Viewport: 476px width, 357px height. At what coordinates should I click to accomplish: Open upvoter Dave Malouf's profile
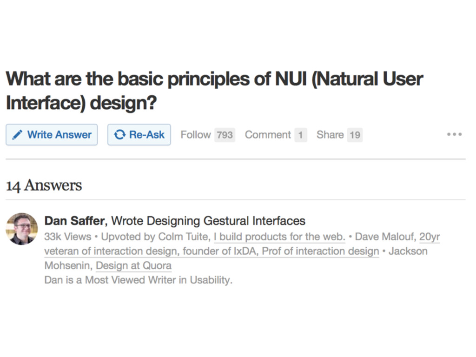(384, 237)
